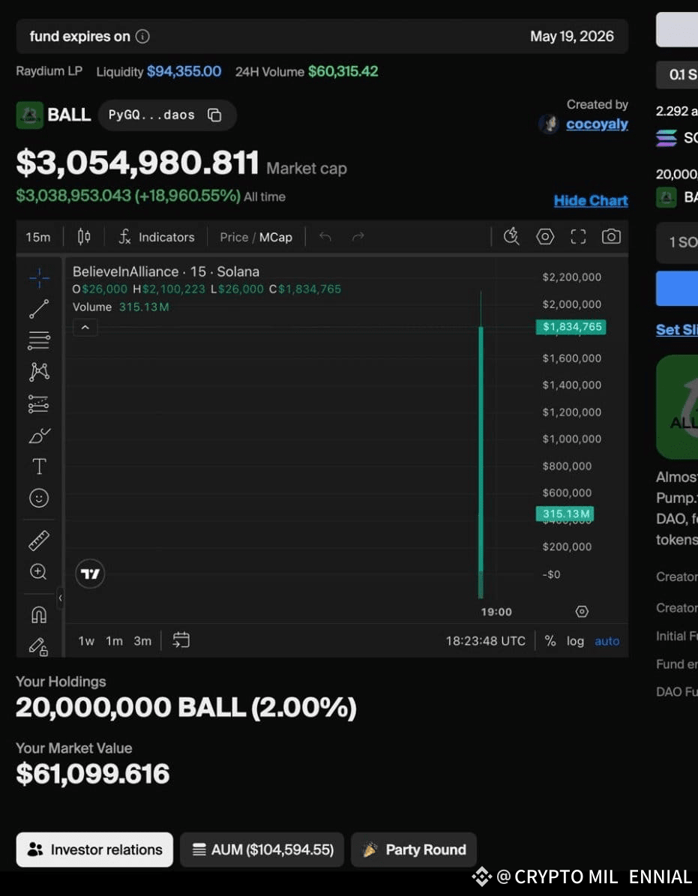This screenshot has height=896, width=698.
Task: Open chart settings hexagon icon
Action: [545, 237]
